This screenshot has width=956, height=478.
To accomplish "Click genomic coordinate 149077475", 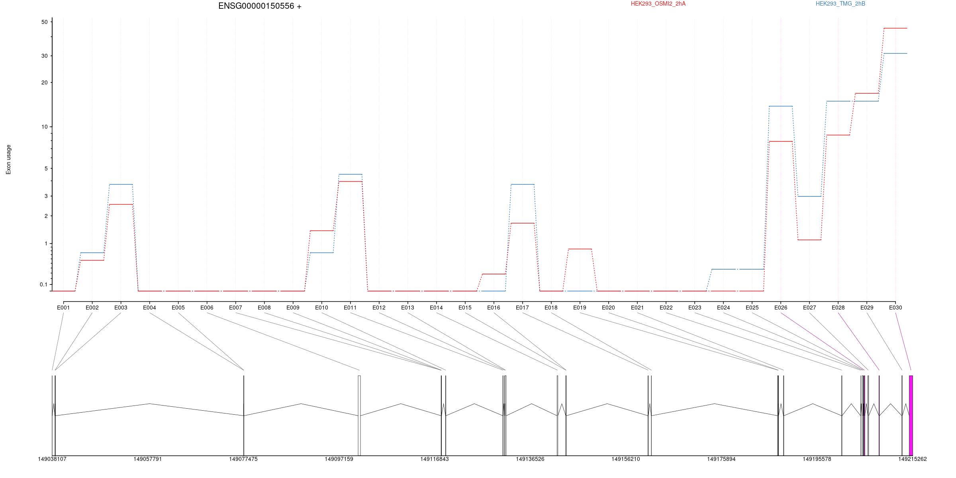I will pyautogui.click(x=243, y=459).
